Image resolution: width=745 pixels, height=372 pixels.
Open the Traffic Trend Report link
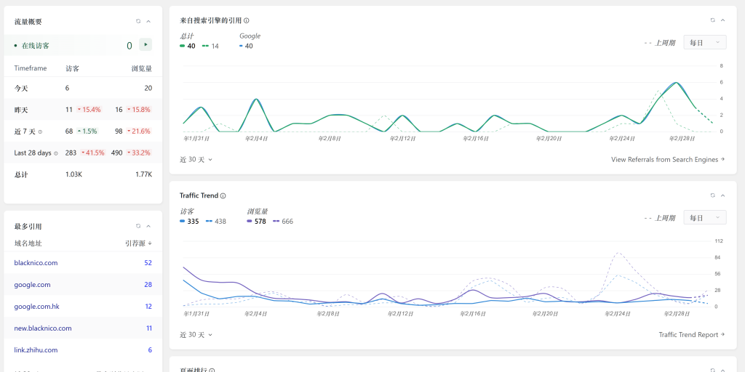click(691, 335)
